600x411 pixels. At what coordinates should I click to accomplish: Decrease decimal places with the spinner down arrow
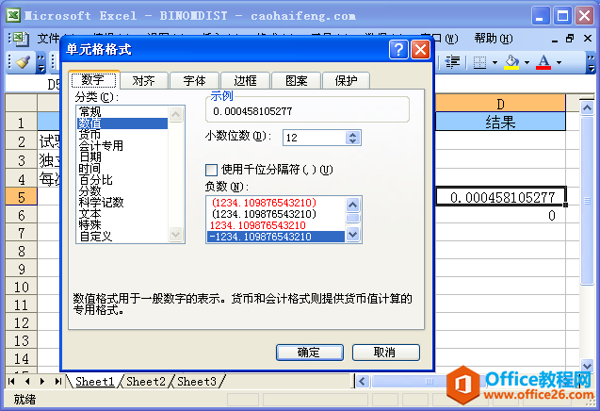coord(352,141)
